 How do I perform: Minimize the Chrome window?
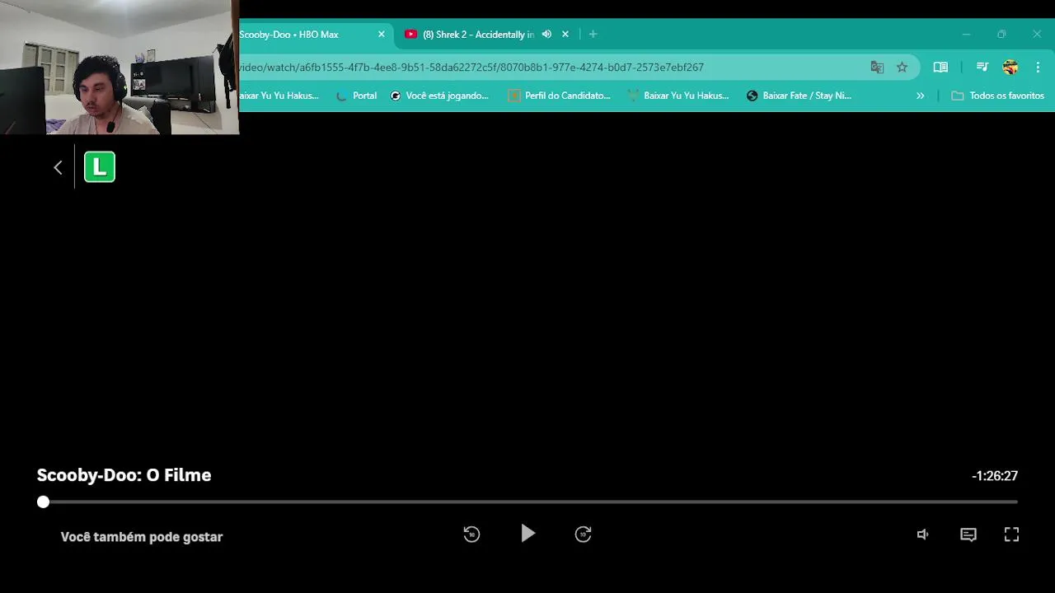point(966,35)
